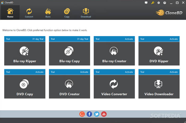
Task: Visit the Facebook page link
Action: coord(90,114)
